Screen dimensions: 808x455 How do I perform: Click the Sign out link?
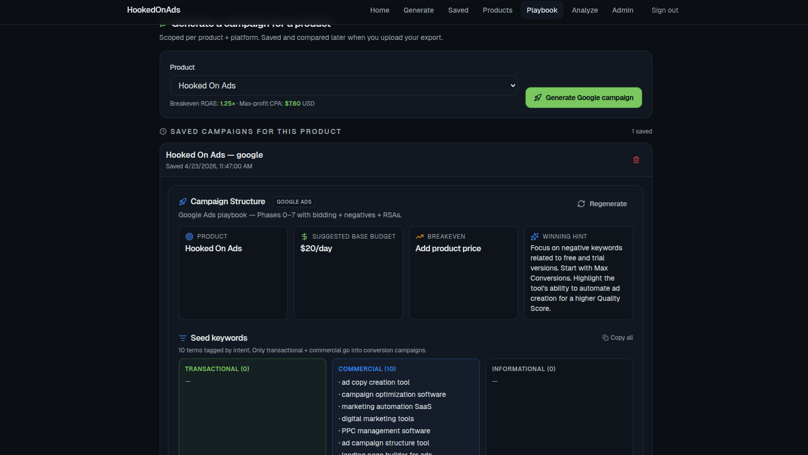tap(665, 10)
